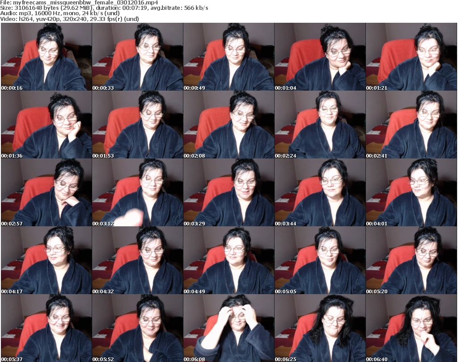Pick the 00:03:12 preview frame
The image size is (458, 362).
click(138, 193)
